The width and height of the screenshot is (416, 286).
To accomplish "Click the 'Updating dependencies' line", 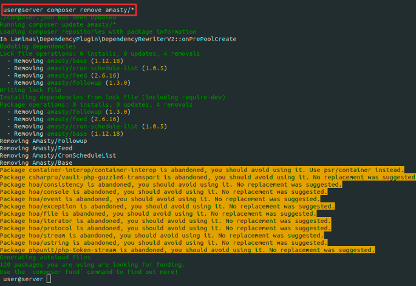I will [38, 46].
